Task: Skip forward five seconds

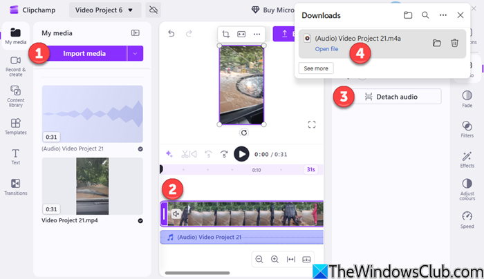Action: pyautogui.click(x=224, y=154)
